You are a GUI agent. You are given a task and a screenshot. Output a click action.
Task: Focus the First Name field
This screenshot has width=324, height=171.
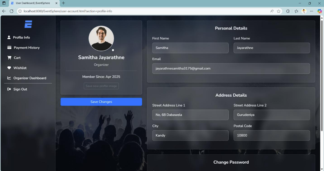coord(190,48)
